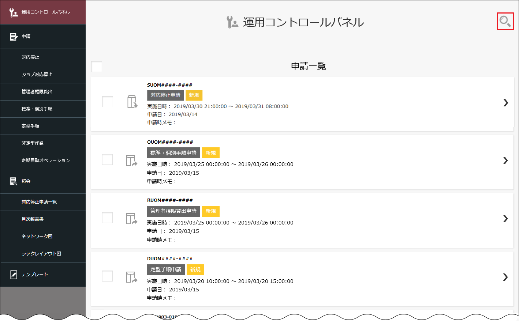Image resolution: width=519 pixels, height=321 pixels.
Task: Click 実施日時 2019/03/20 10:00:00 line
Action: tap(220, 281)
